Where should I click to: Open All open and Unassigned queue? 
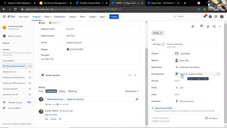tap(17, 66)
